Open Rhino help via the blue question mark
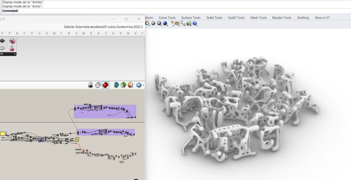Viewport: 351px width, 180px height. 195,24
